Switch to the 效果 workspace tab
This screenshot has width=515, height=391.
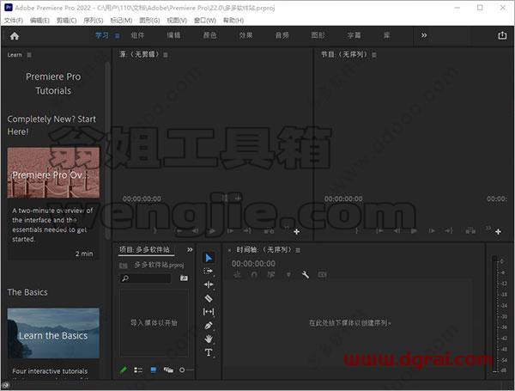(245, 35)
